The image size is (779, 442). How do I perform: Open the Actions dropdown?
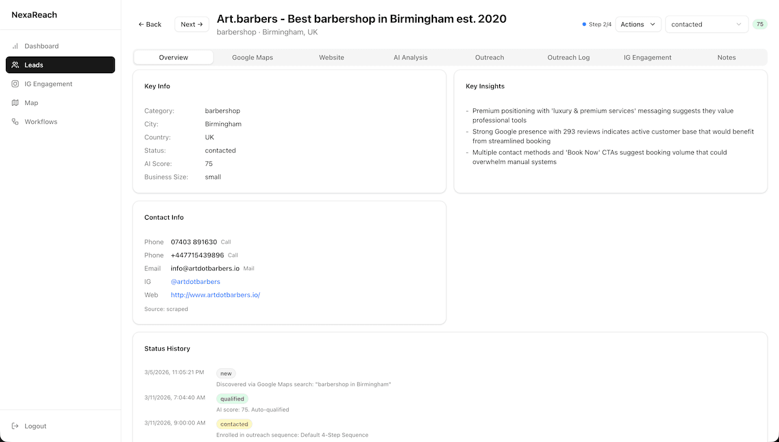[638, 24]
